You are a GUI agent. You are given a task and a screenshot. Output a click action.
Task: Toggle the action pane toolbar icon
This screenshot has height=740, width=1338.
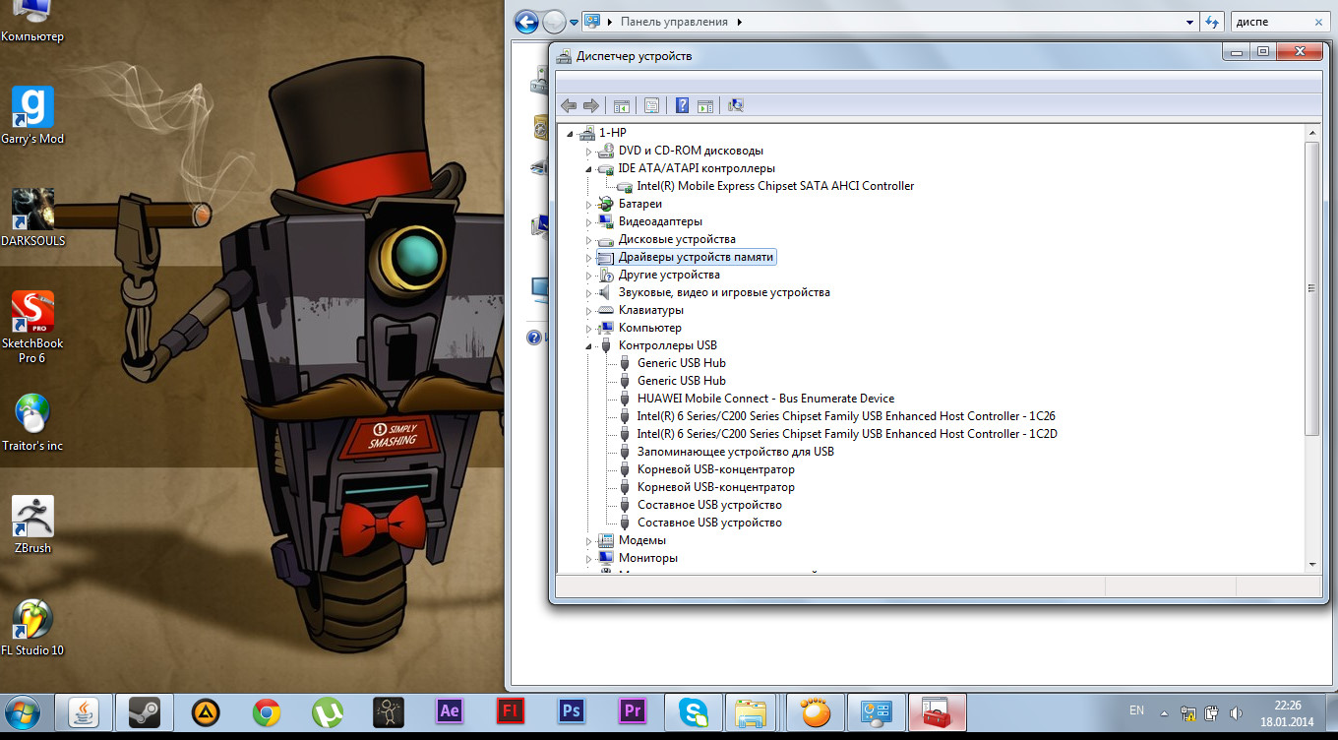pyautogui.click(x=705, y=105)
